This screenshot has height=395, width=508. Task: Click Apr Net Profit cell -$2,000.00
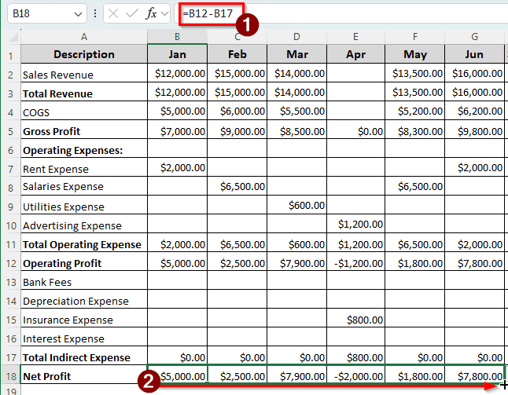pyautogui.click(x=355, y=375)
